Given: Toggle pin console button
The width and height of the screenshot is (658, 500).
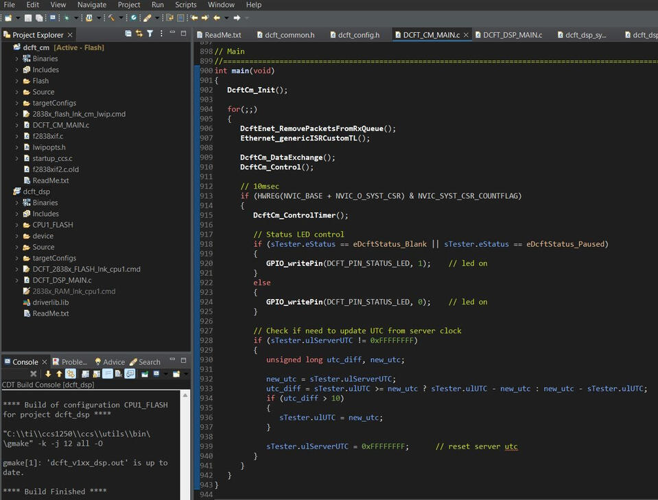Looking at the screenshot, I should 145,374.
